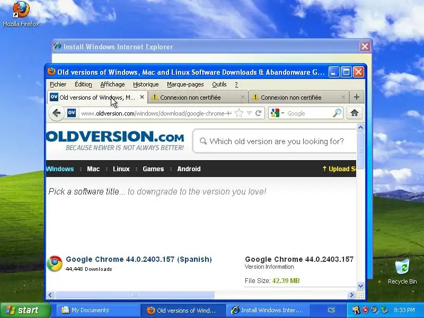Click the CS language indicator
424x318 pixels.
(x=331, y=310)
